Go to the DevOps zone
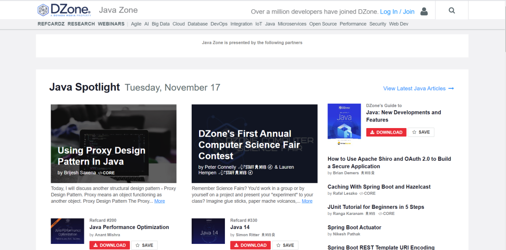 [219, 24]
